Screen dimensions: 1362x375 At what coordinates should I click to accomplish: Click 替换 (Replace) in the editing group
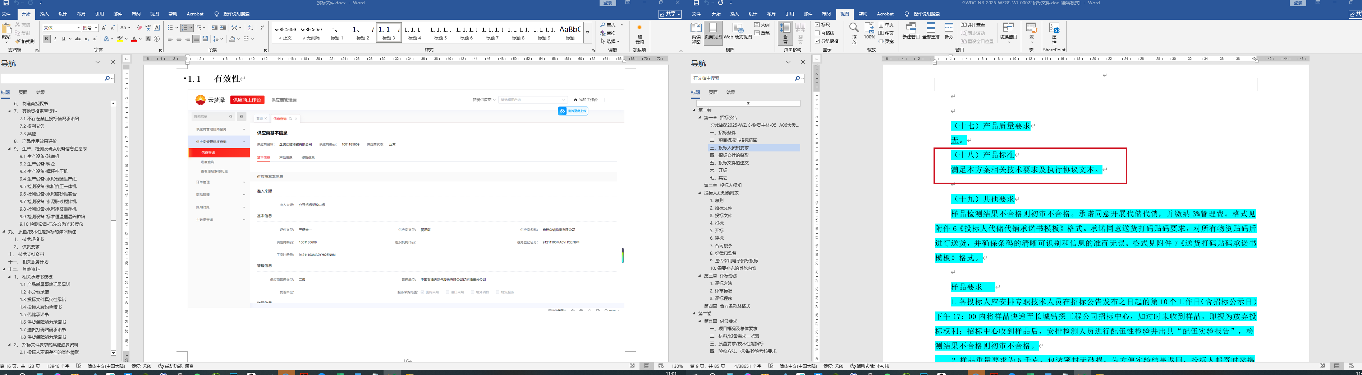pos(607,33)
